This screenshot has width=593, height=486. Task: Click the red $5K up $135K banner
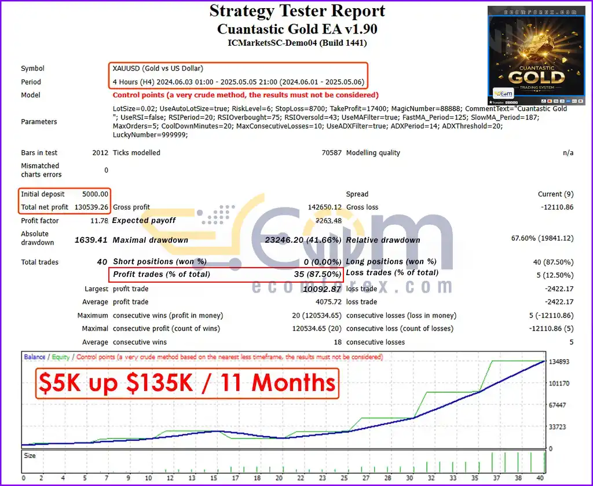coord(187,383)
